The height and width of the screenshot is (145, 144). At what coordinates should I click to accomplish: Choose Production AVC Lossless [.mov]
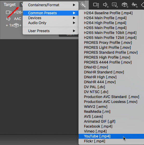coord(111,102)
